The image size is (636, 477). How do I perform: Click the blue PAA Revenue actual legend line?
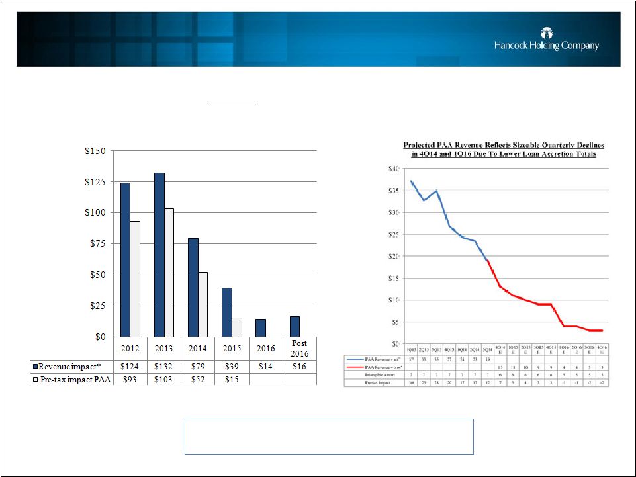[x=359, y=357]
